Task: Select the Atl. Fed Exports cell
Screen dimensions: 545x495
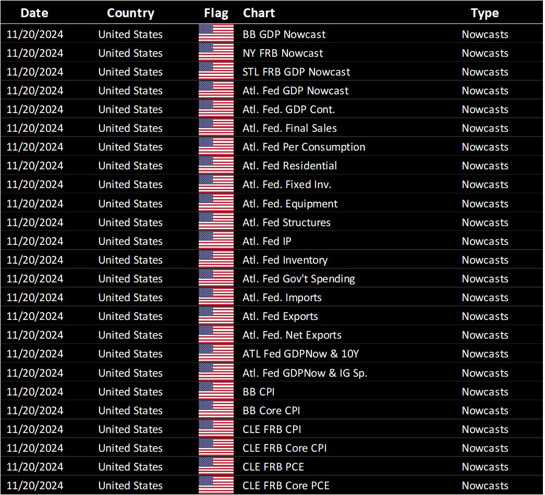Action: 280,316
